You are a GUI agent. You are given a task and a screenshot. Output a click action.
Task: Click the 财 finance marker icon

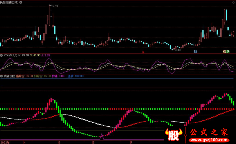195,52
